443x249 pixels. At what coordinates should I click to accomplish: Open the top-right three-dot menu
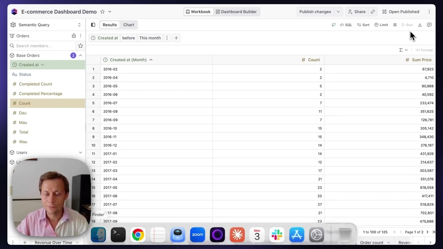coord(429,12)
